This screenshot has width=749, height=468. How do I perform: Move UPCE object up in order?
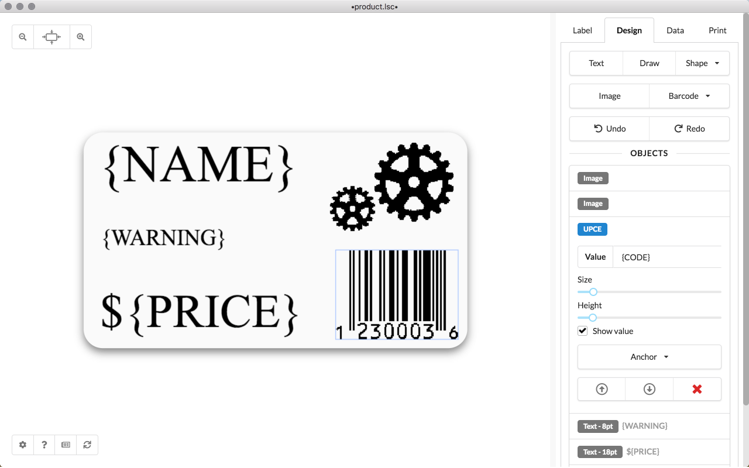tap(602, 389)
